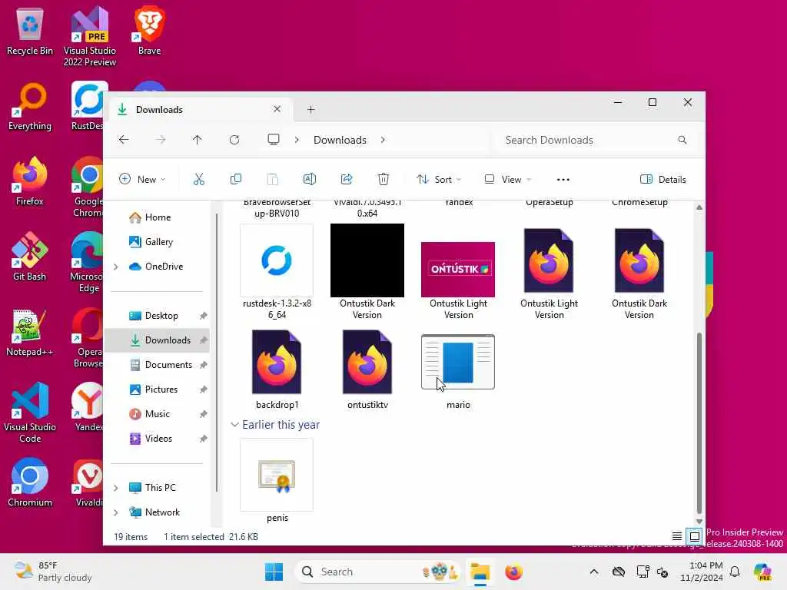Select the black Ontustik Dark Version thumbnail
The height and width of the screenshot is (590, 787).
click(367, 260)
